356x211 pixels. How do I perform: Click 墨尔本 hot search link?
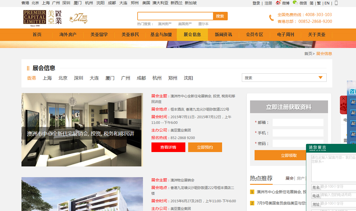(x=203, y=24)
